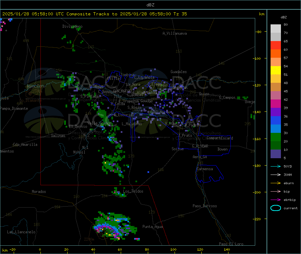Image resolution: width=301 pixels, height=254 pixels.
Task: Click the cyan 50YD arrow legend icon
Action: 276,166
